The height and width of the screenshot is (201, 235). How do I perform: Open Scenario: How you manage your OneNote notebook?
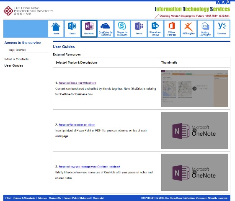(90, 167)
